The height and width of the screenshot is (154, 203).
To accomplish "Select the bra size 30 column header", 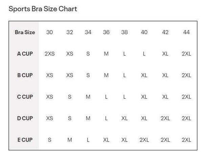I will pyautogui.click(x=50, y=32).
